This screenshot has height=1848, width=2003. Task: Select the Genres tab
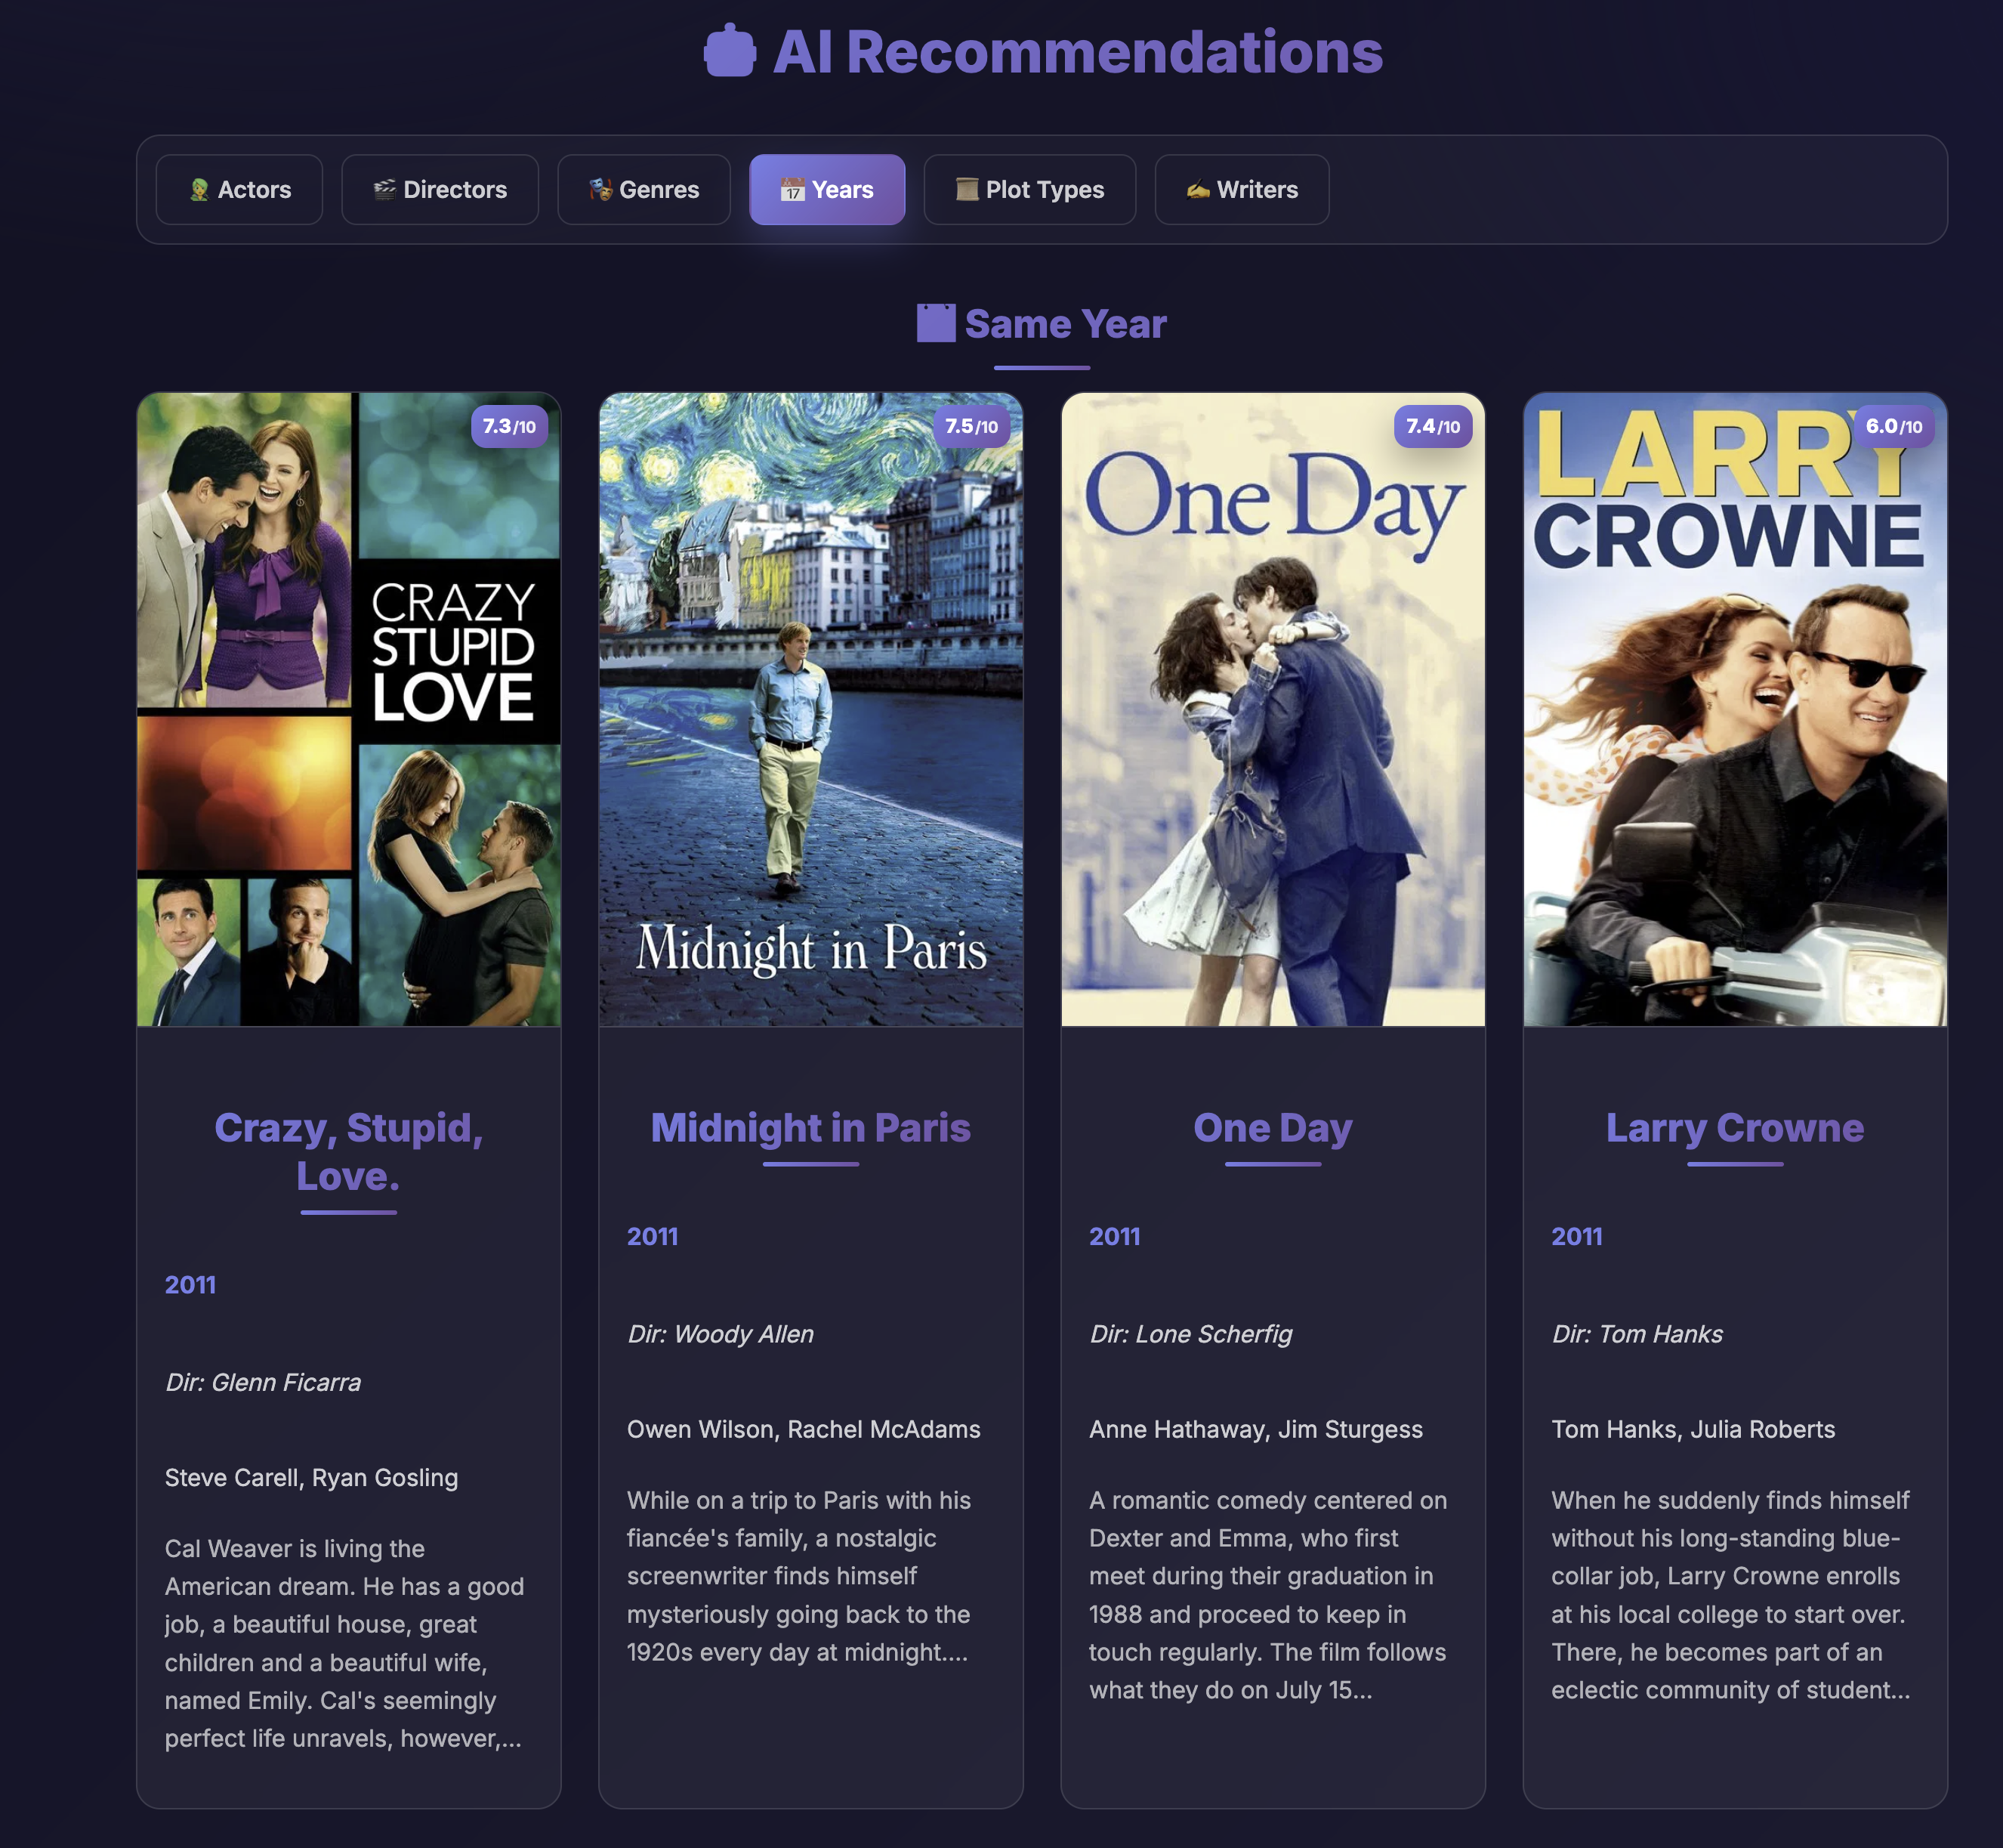point(643,189)
